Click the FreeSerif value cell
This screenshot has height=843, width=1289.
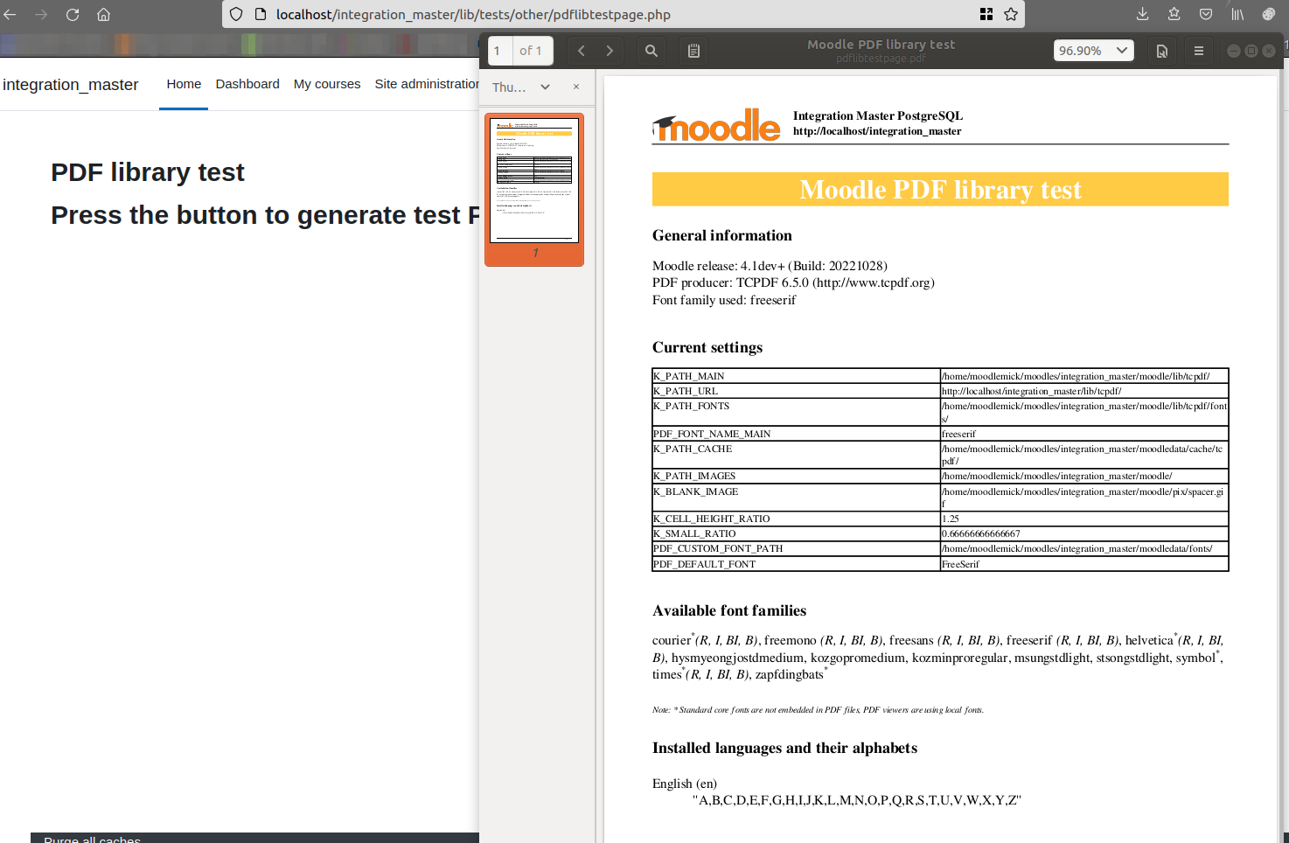click(1084, 564)
